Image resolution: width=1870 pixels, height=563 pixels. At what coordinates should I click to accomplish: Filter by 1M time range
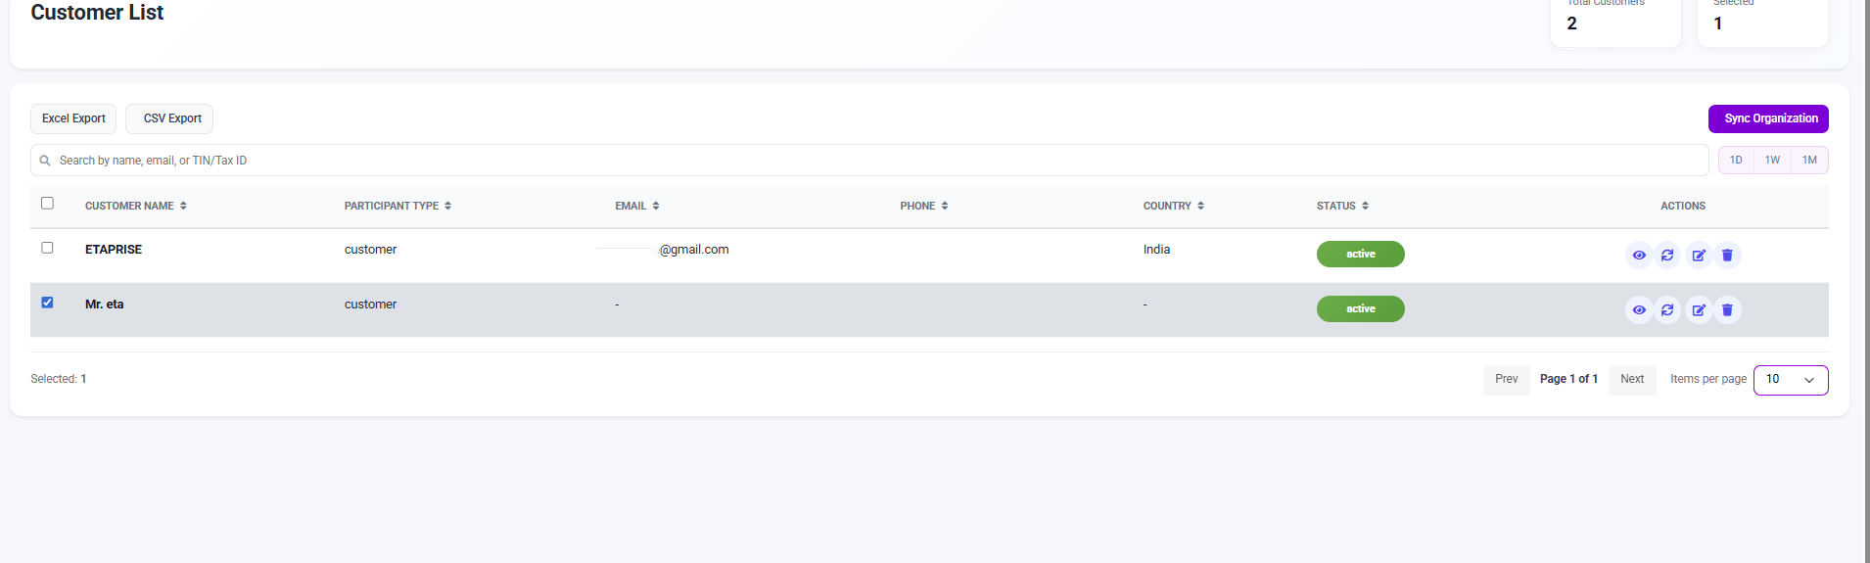pos(1809,161)
